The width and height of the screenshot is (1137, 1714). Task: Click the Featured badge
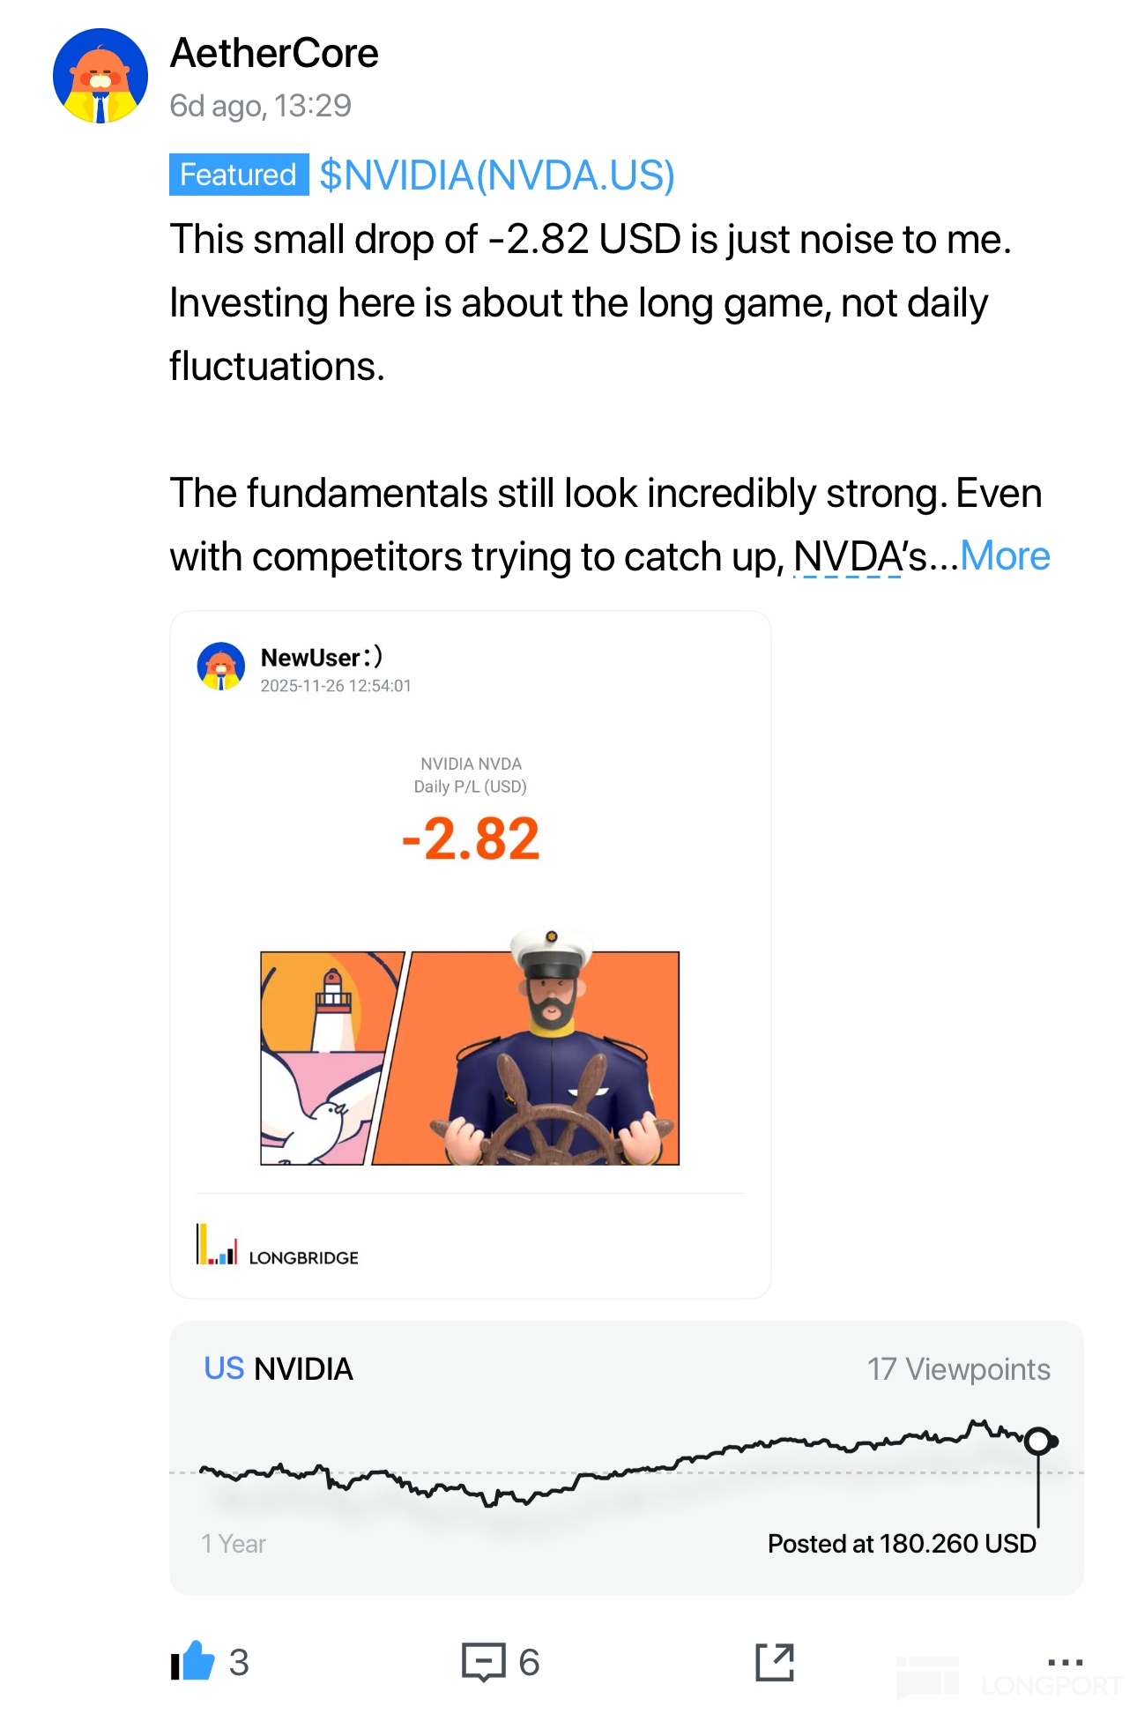pyautogui.click(x=238, y=175)
